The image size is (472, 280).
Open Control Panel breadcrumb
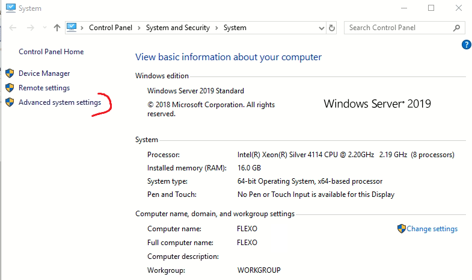(x=111, y=28)
